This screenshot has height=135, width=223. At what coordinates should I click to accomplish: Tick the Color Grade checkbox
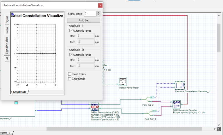70,79
